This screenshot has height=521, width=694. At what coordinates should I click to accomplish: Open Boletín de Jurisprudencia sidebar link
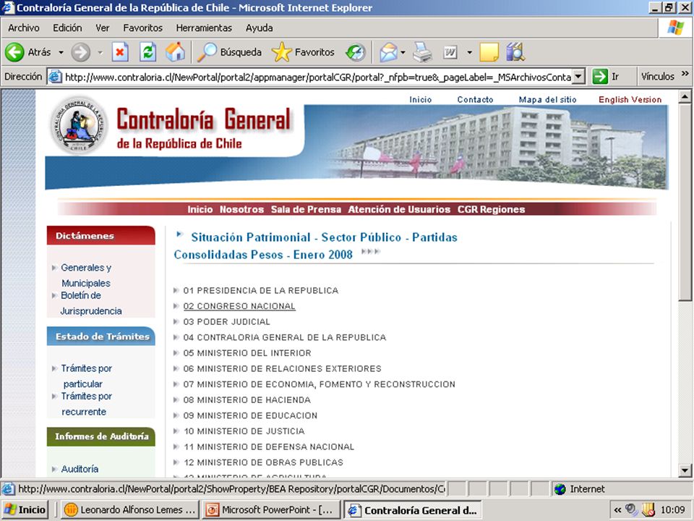click(91, 303)
